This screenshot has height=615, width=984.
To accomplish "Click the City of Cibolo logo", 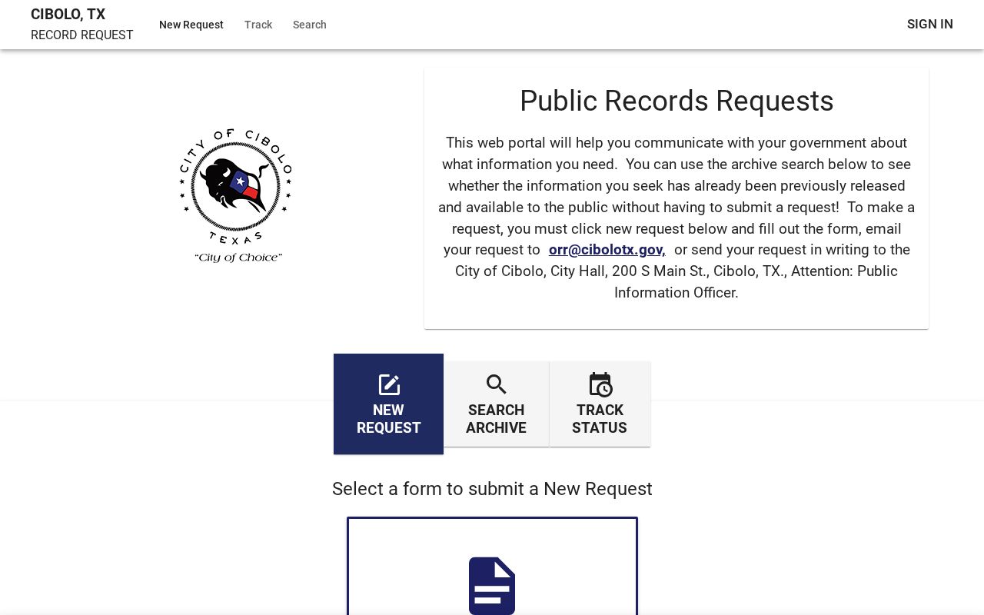I will click(236, 195).
